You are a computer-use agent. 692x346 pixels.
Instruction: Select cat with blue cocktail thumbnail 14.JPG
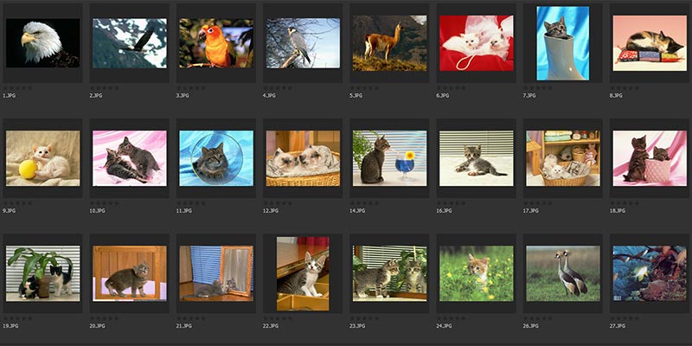[390, 158]
